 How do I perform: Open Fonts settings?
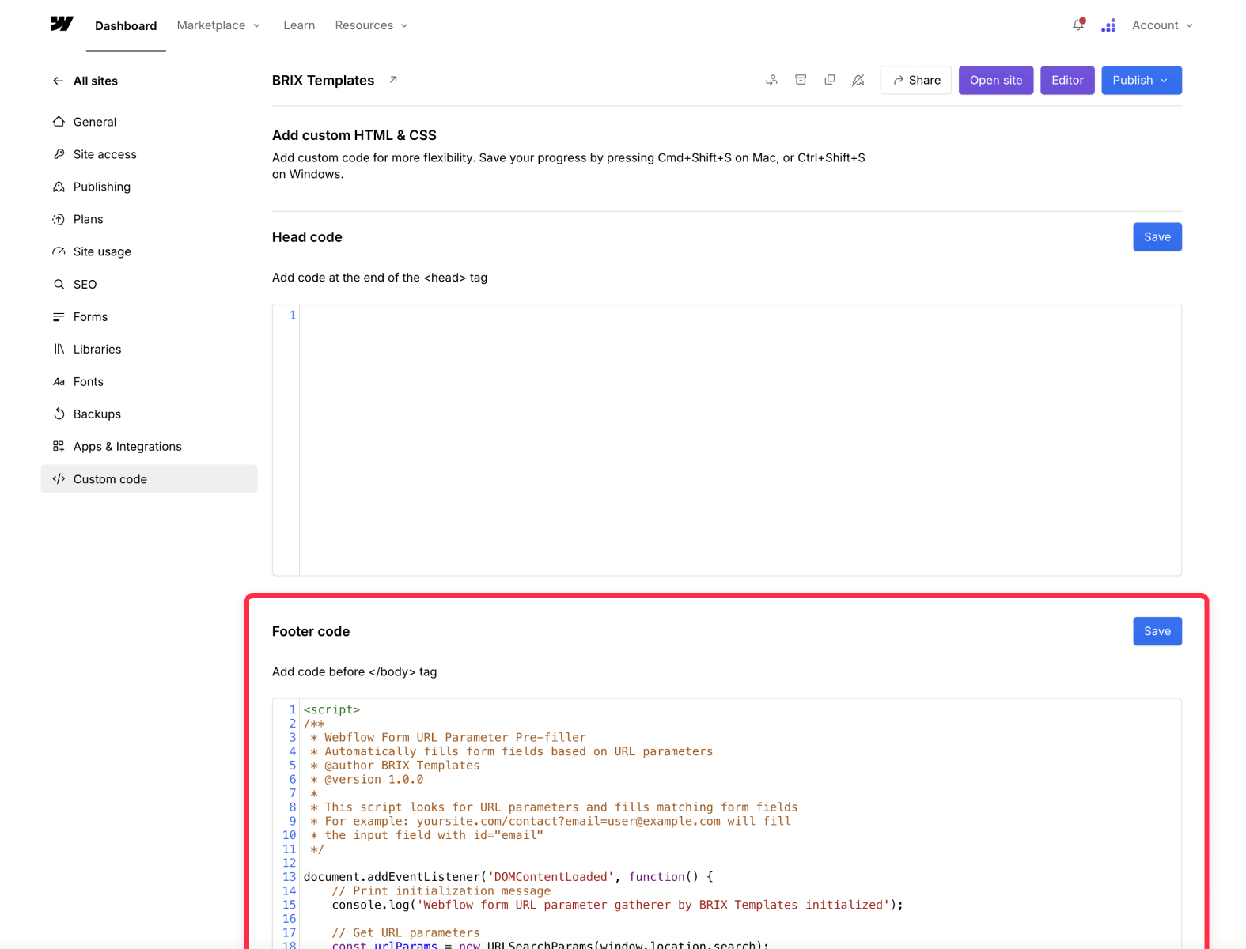pyautogui.click(x=149, y=381)
